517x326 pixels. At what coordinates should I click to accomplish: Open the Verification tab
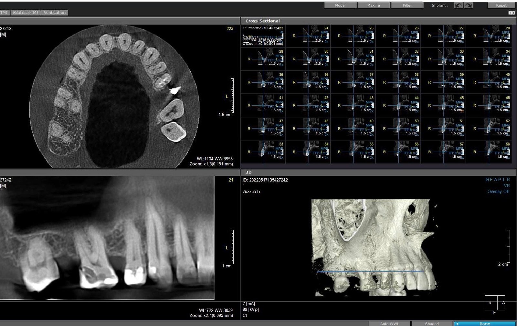[54, 12]
